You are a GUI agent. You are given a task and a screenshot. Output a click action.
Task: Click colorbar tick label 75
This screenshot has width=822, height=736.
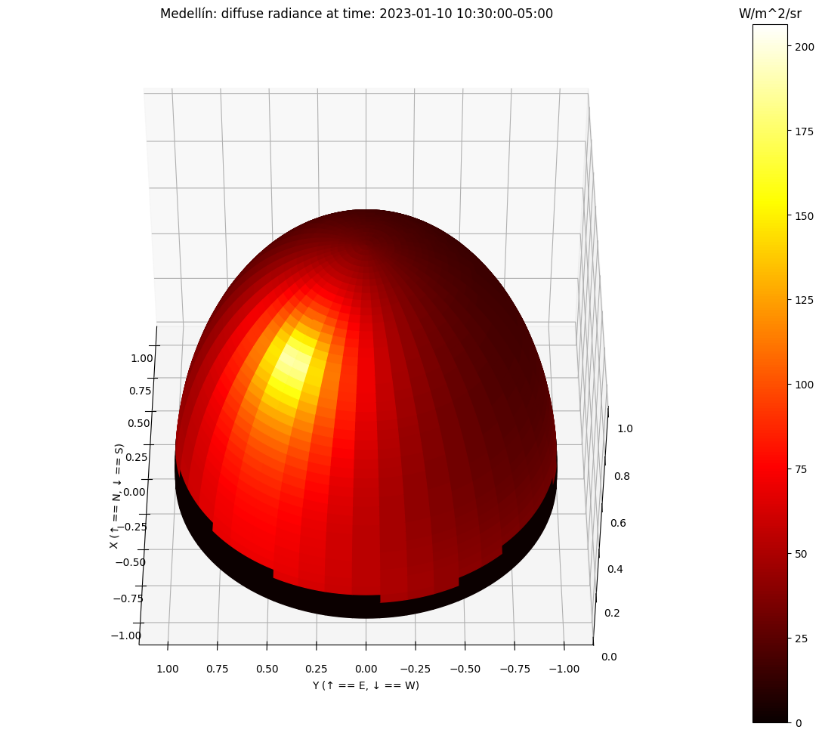coord(801,470)
